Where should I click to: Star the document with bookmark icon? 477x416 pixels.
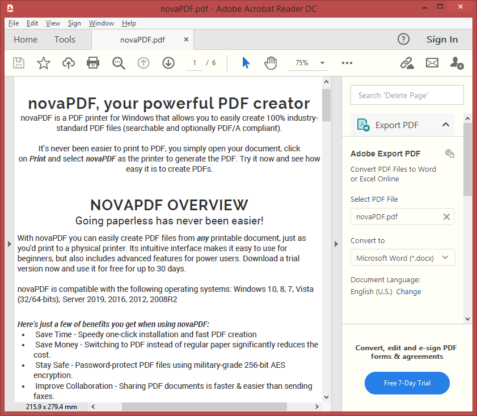[x=44, y=63]
